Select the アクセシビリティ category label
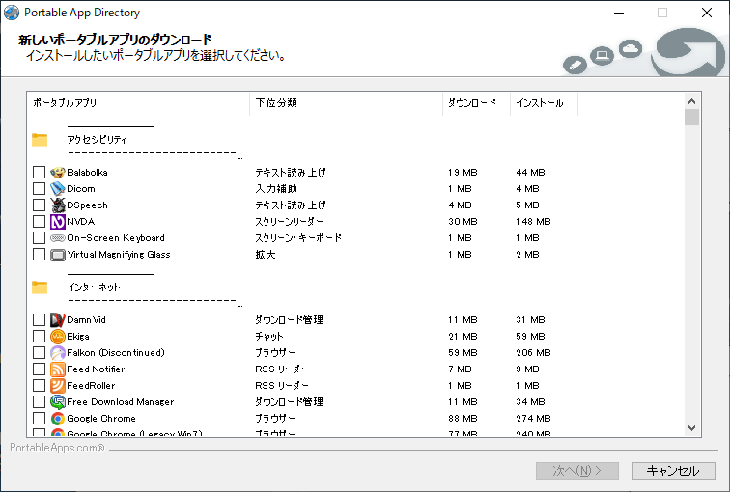 click(97, 140)
